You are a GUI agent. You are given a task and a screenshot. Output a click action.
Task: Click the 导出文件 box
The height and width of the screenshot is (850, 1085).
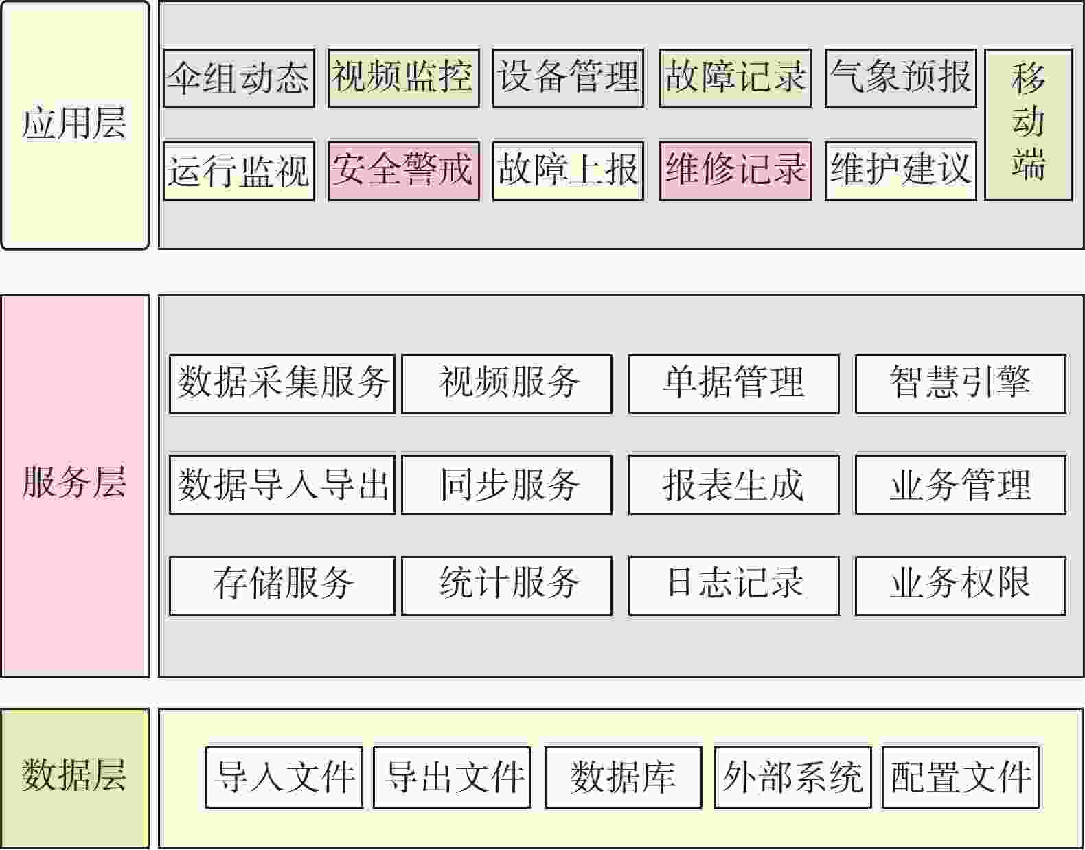pyautogui.click(x=452, y=777)
